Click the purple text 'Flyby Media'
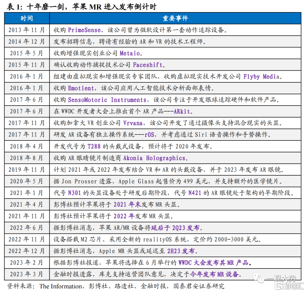 pyautogui.click(x=261, y=76)
